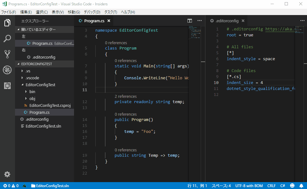The height and width of the screenshot is (189, 307).
Task: Place cursor on 'root = true' line
Action: pos(240,35)
